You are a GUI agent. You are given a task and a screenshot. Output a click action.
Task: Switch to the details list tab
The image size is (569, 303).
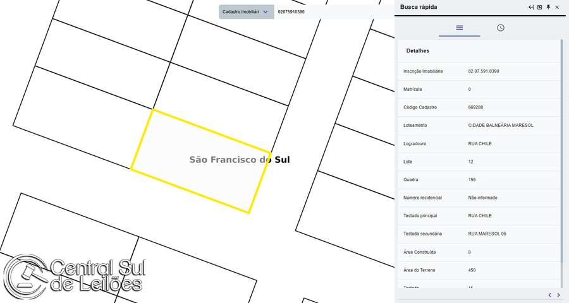point(460,28)
